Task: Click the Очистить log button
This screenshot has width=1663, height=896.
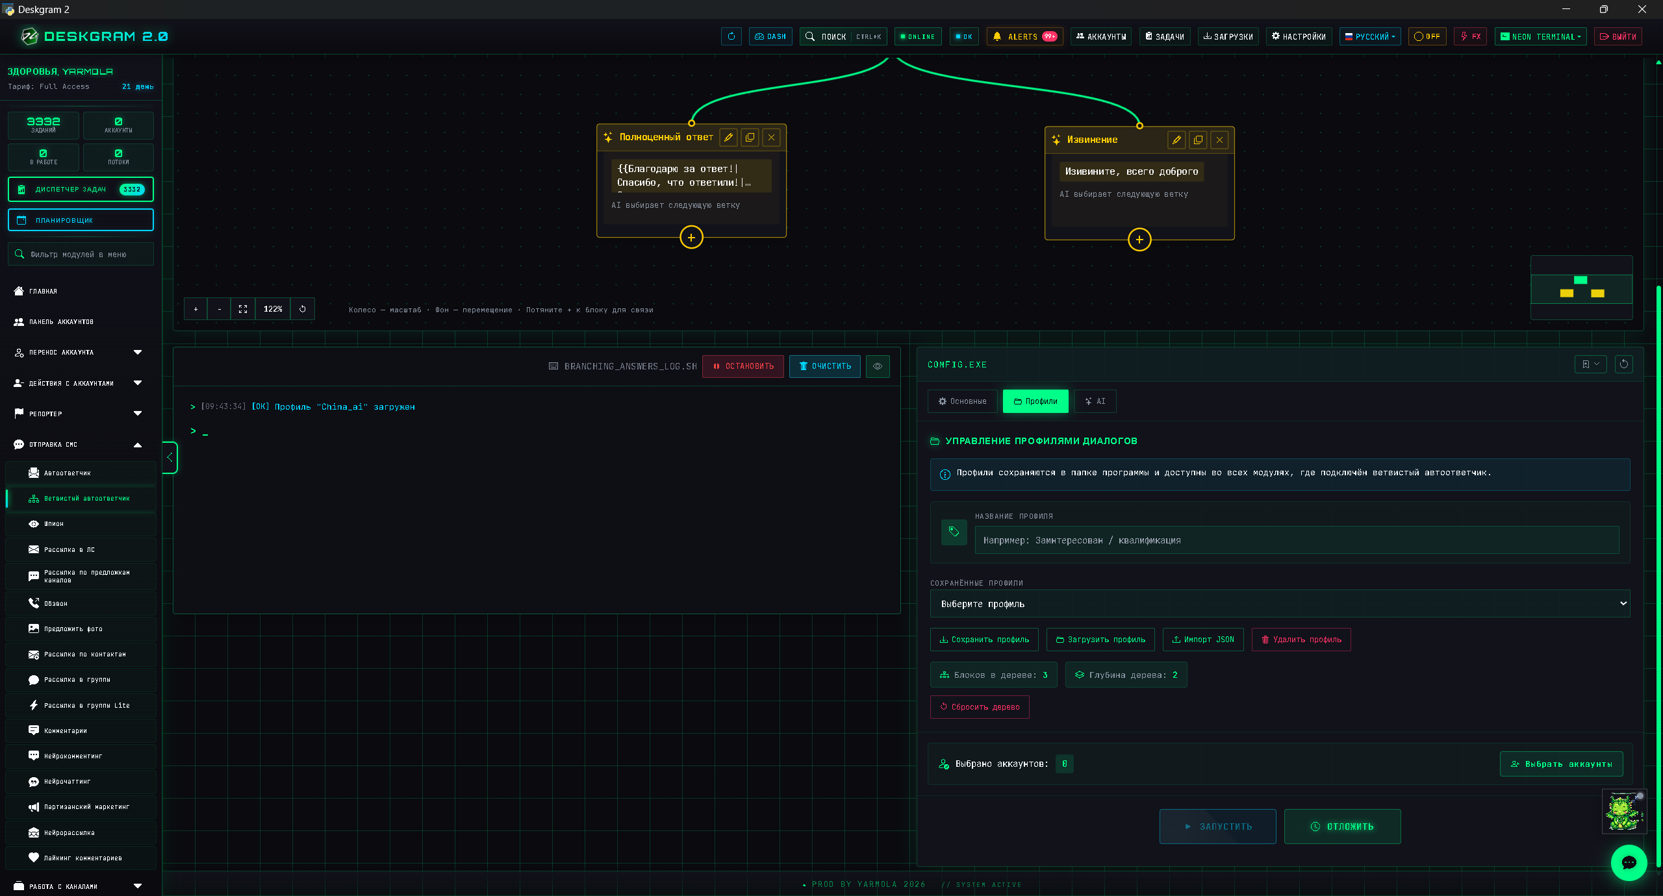Action: click(x=825, y=366)
